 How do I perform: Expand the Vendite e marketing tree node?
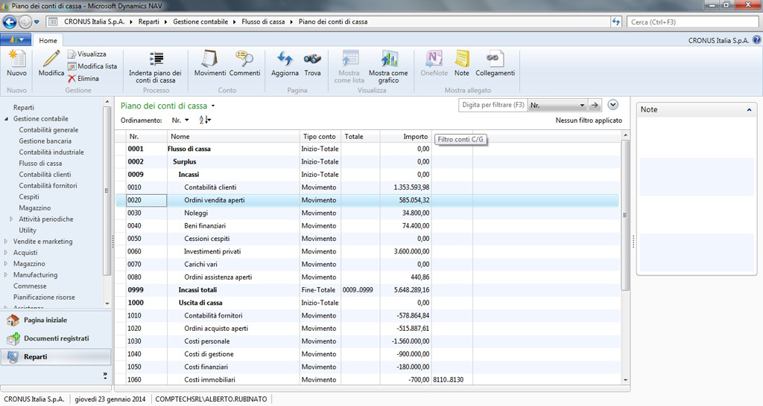(6, 242)
